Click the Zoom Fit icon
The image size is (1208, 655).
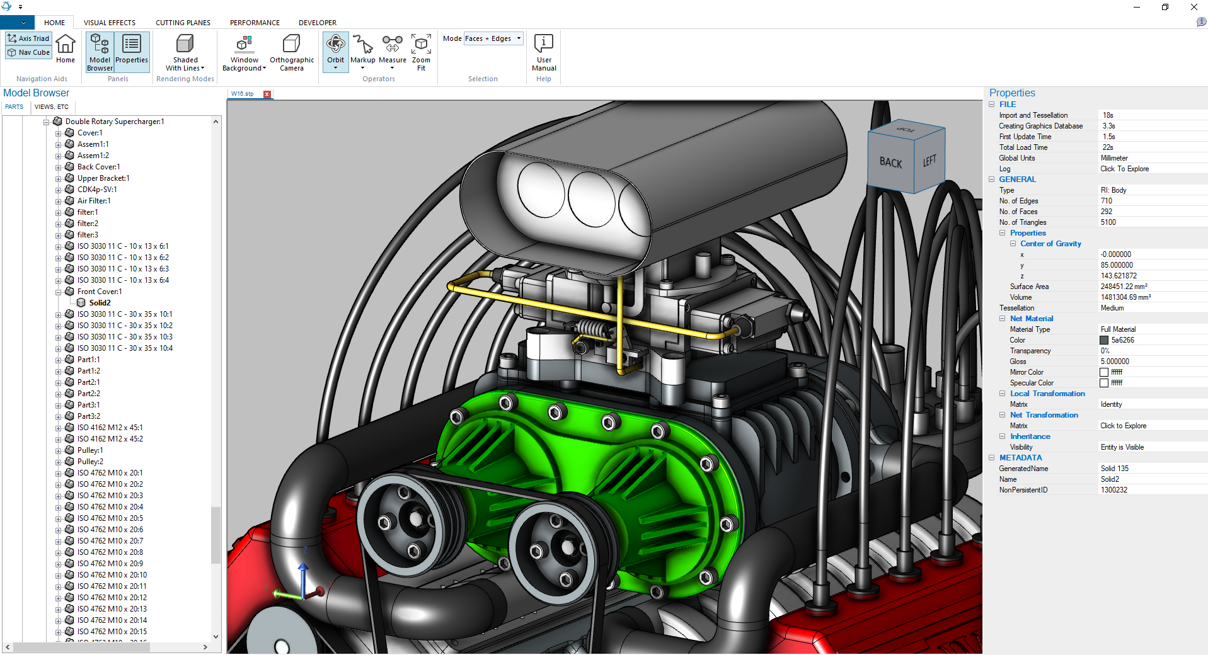pyautogui.click(x=421, y=49)
